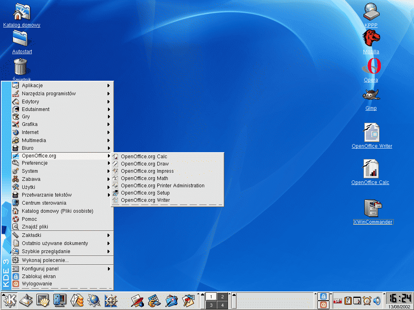Viewport: 414px width, 310px height.
Task: Expand the Internet submenu
Action: point(62,132)
